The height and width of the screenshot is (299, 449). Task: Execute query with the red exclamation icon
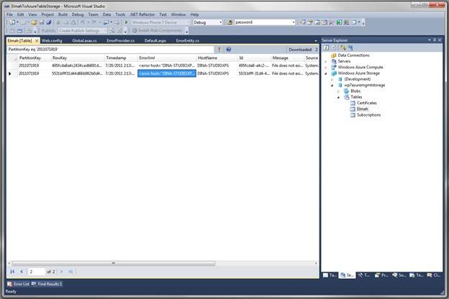[219, 50]
